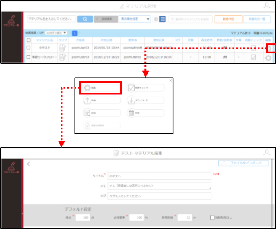Focus the マテリアル名 search input field
Image resolution: width=276 pixels, height=229 pixels.
click(x=51, y=19)
